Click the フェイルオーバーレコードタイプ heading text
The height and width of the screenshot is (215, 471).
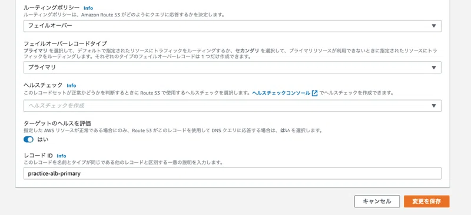click(65, 44)
